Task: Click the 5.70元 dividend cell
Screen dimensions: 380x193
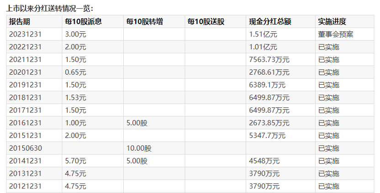Action: (x=75, y=161)
